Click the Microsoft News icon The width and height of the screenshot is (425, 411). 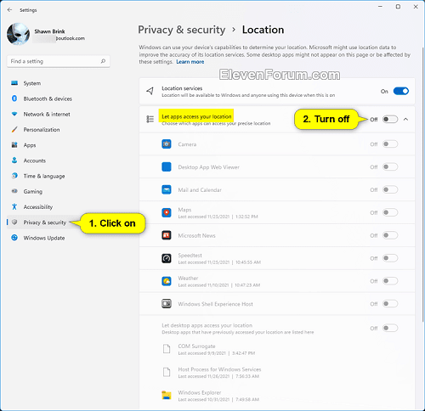coord(167,235)
